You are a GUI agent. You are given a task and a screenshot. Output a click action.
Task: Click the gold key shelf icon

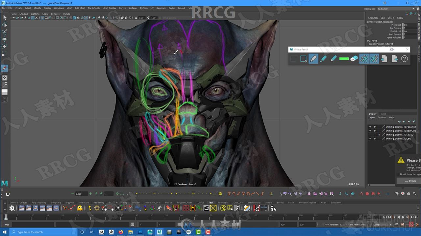(89, 208)
